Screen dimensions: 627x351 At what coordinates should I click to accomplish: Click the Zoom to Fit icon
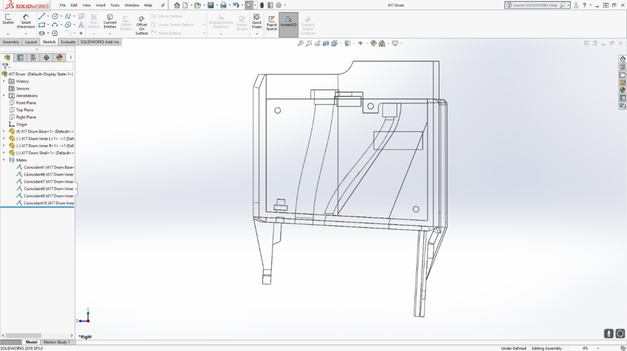tap(300, 44)
